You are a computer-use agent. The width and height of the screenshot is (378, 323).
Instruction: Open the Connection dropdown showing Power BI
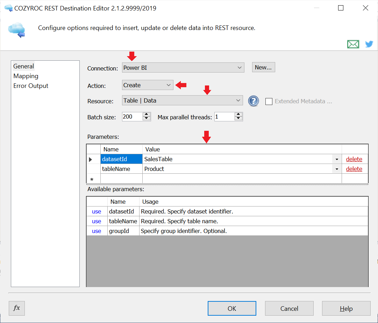pyautogui.click(x=183, y=68)
